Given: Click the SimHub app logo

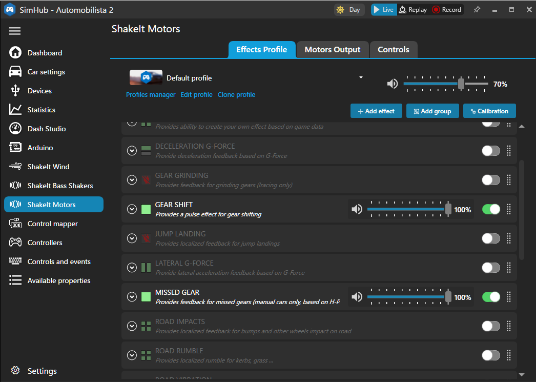Looking at the screenshot, I should click(10, 10).
